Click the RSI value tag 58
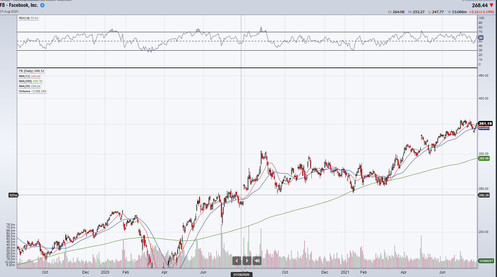The image size is (497, 277). 481,38
